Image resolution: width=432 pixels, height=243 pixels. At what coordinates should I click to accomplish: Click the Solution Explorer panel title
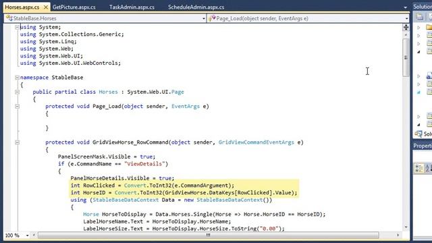click(x=423, y=7)
